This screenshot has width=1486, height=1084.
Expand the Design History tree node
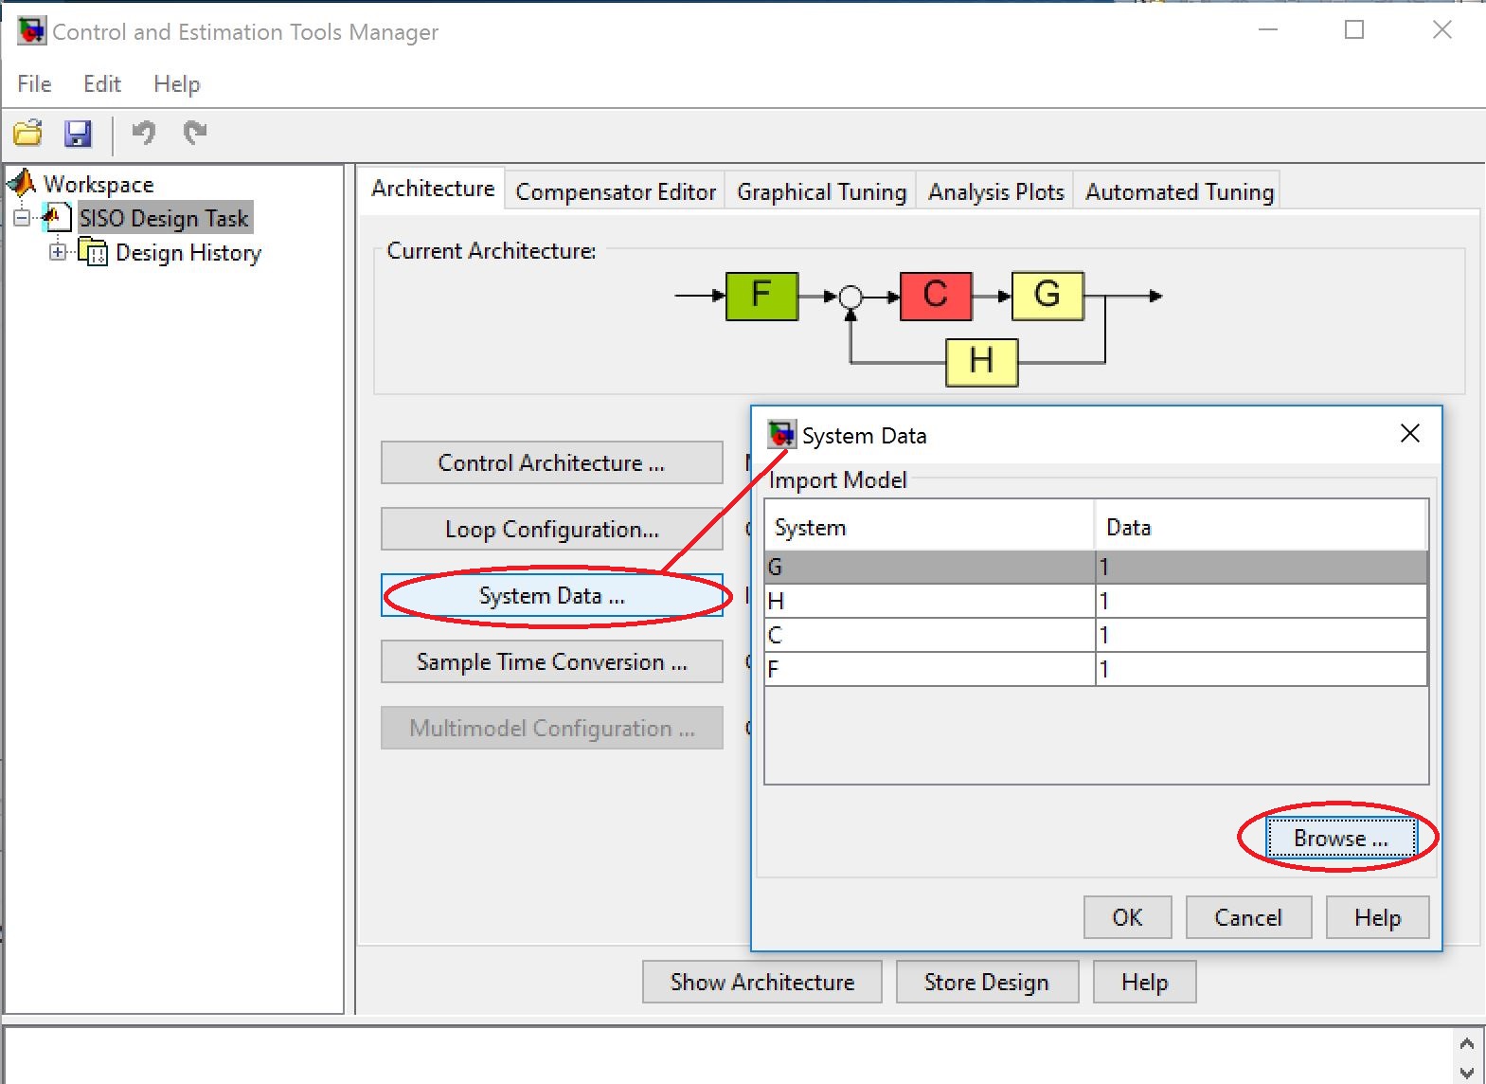click(x=58, y=252)
